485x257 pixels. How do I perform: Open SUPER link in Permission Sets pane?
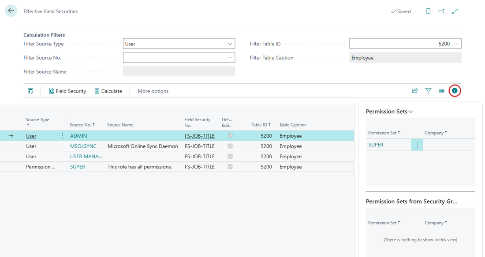(x=376, y=145)
